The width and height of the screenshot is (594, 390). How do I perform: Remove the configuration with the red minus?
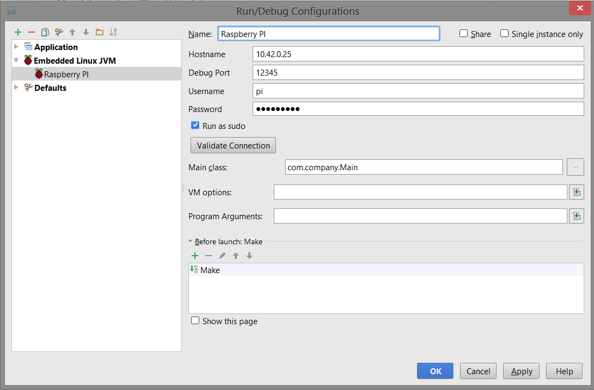[x=32, y=32]
